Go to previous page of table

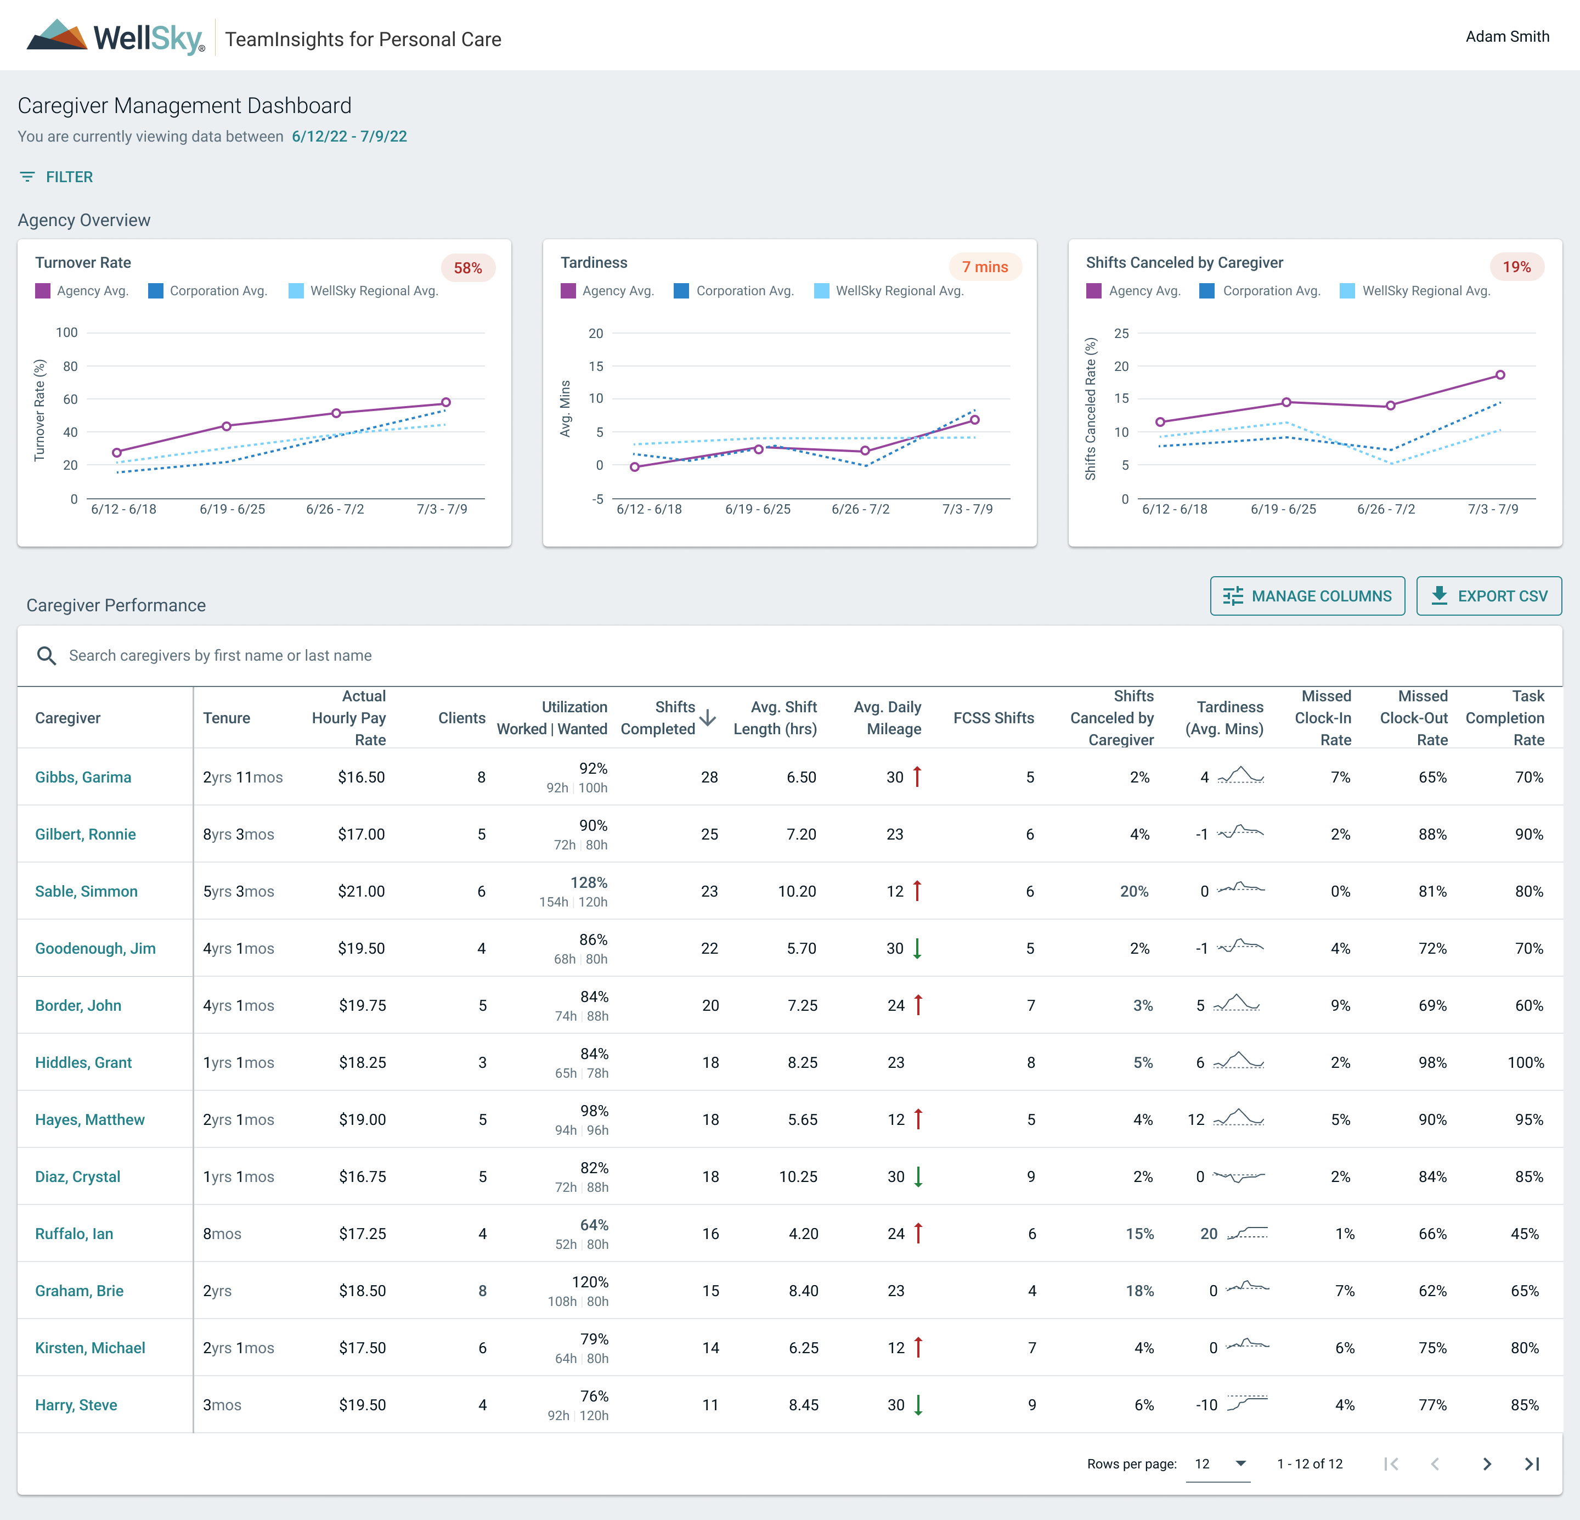tap(1435, 1463)
